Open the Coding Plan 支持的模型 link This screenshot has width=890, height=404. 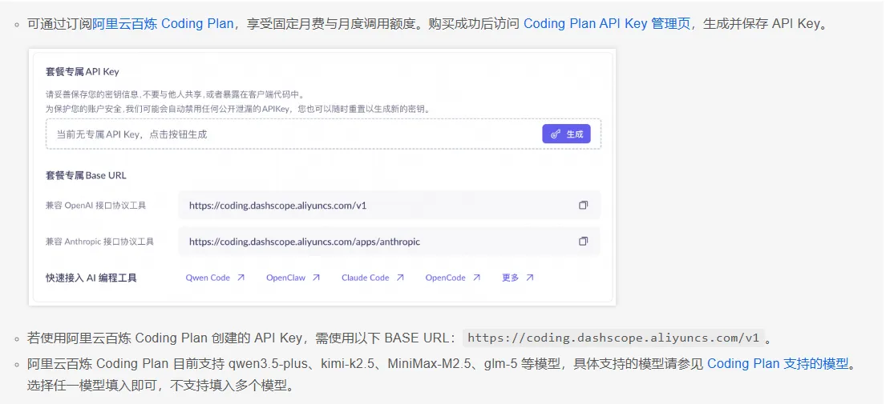click(x=778, y=363)
